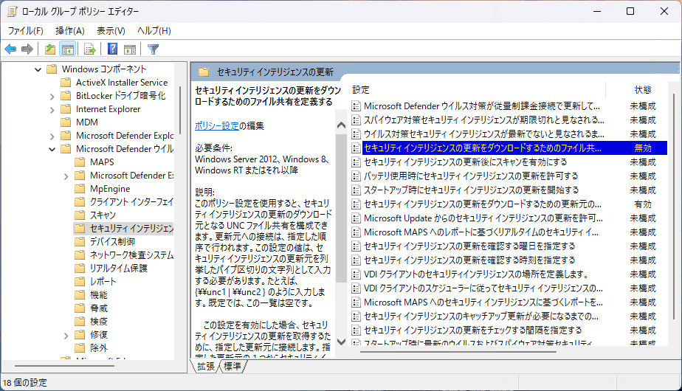Select the リアルタイム保護 folder in tree

[118, 268]
